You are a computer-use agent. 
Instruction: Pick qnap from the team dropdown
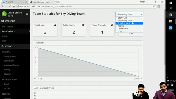coord(129,31)
